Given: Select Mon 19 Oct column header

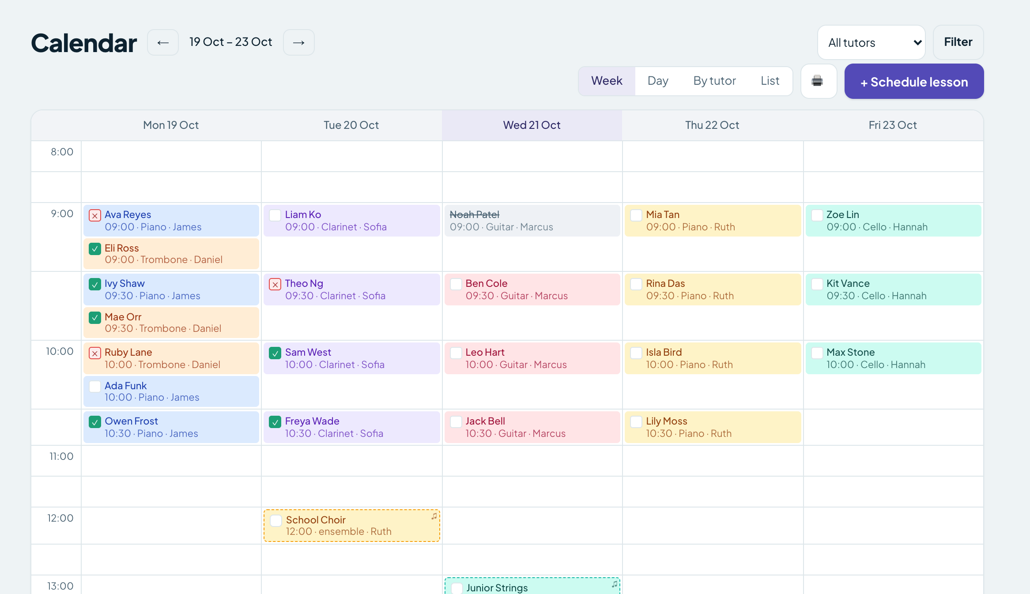Looking at the screenshot, I should pos(171,125).
